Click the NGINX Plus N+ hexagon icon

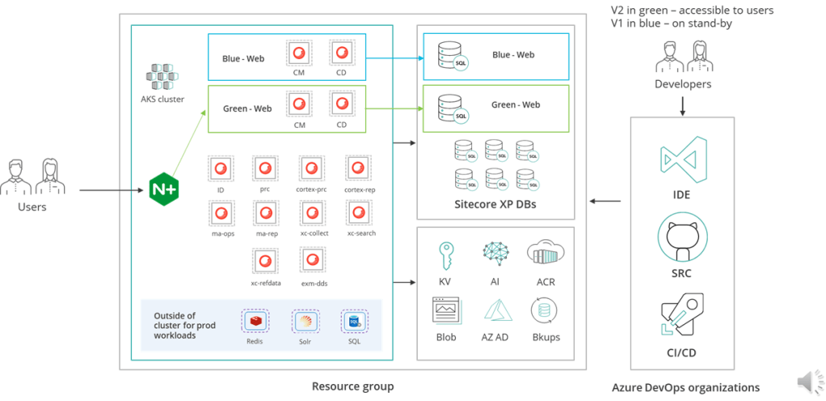163,189
